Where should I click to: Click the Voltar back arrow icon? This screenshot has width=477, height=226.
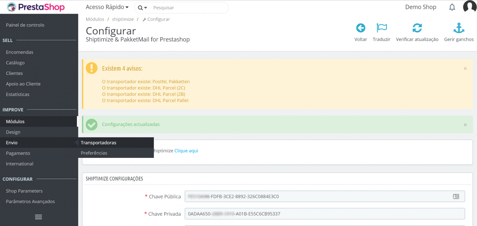click(361, 28)
